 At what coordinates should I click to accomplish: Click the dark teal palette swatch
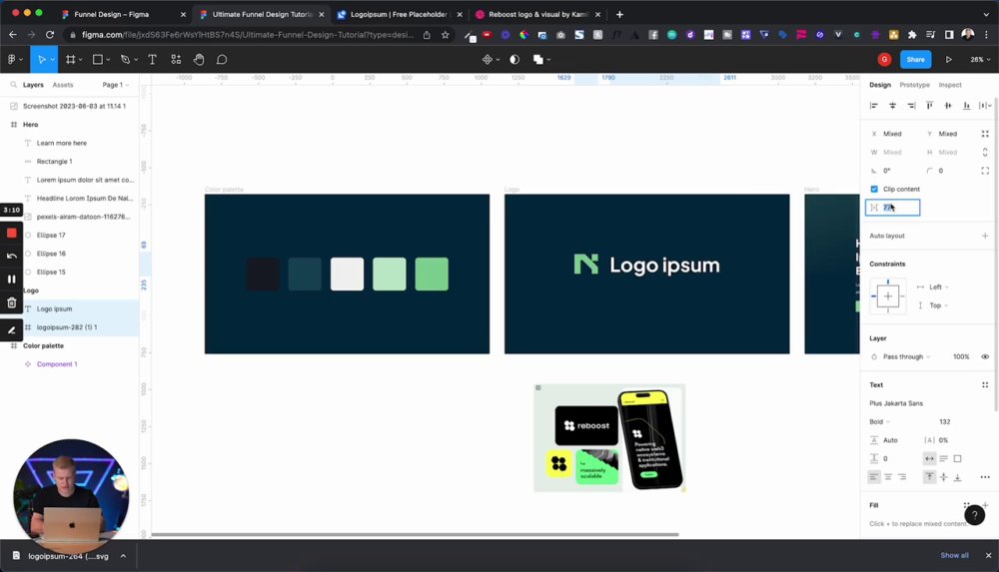coord(305,274)
